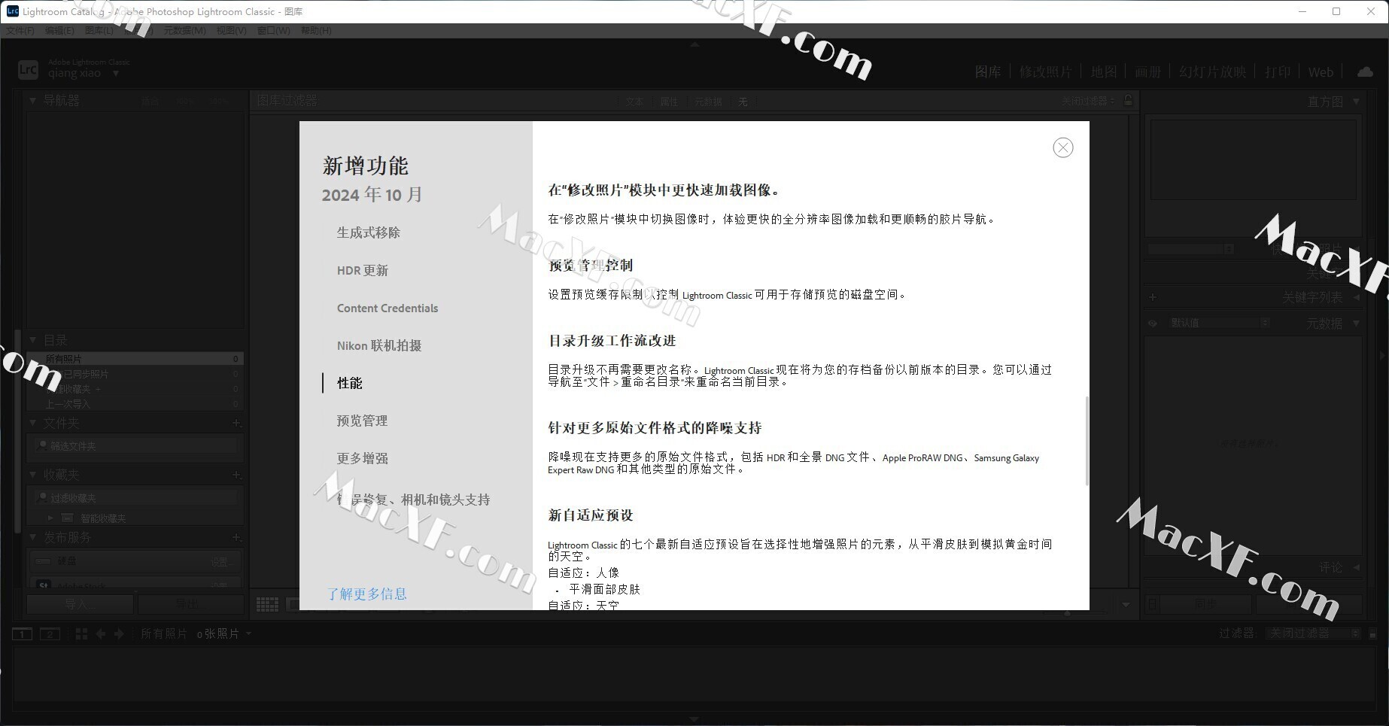Open the 视图(V) menu
1389x726 pixels.
pyautogui.click(x=231, y=31)
